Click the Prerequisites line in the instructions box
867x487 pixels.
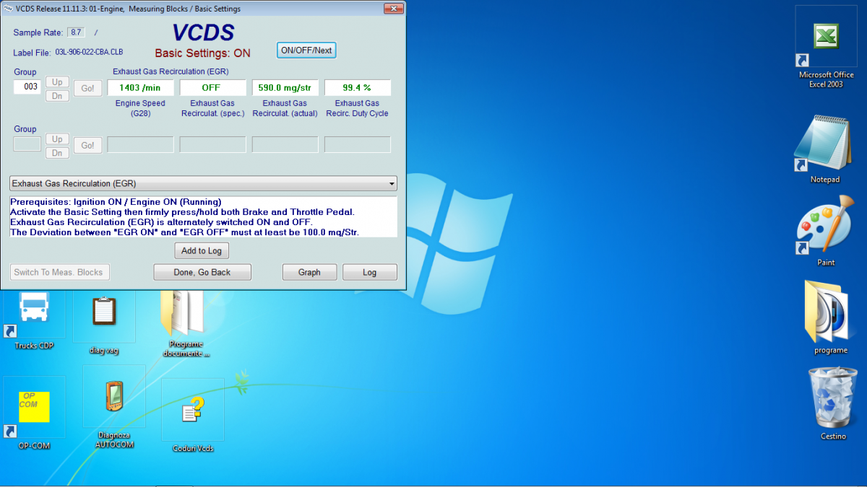click(116, 202)
